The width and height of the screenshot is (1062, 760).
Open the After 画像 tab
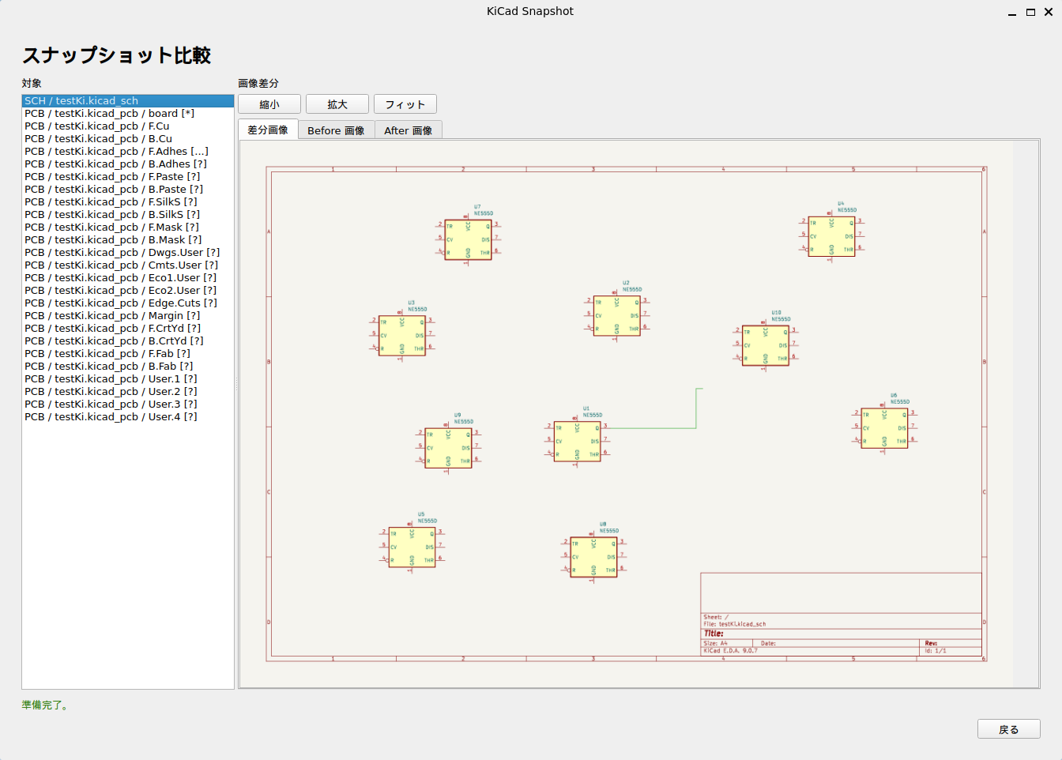408,130
